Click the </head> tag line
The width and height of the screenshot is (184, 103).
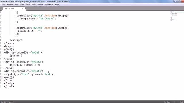click(9, 43)
